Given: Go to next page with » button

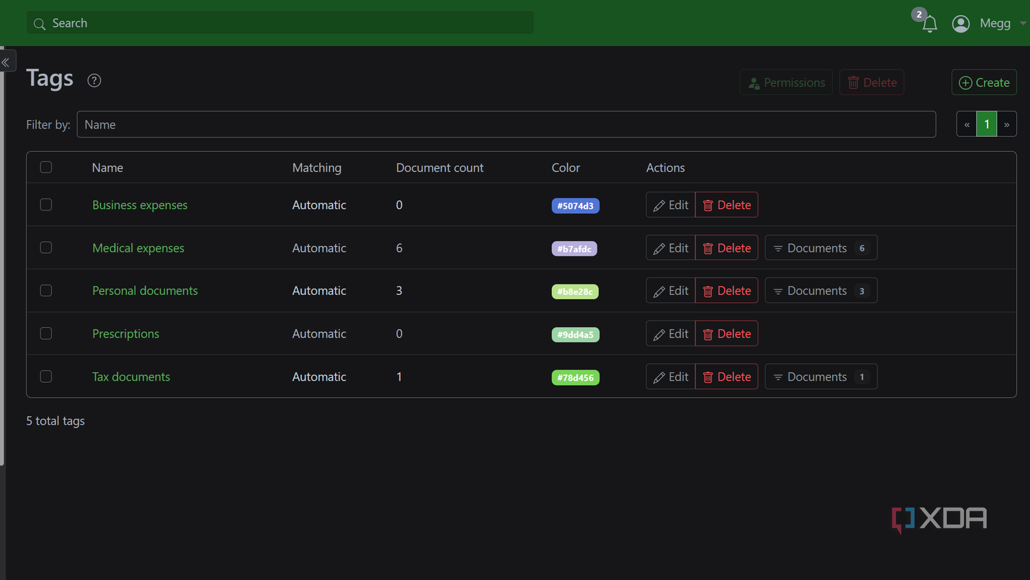Looking at the screenshot, I should [x=1007, y=124].
